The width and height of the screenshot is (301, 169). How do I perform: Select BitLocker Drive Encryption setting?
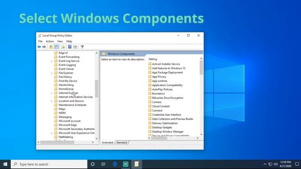pyautogui.click(x=167, y=98)
